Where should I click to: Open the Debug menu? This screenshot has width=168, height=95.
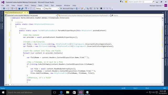pyautogui.click(x=33, y=5)
